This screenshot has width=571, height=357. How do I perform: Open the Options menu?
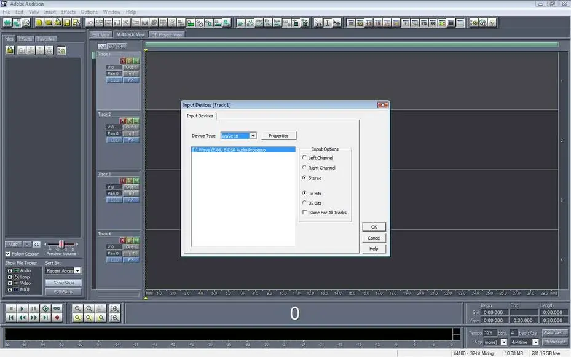pyautogui.click(x=89, y=12)
